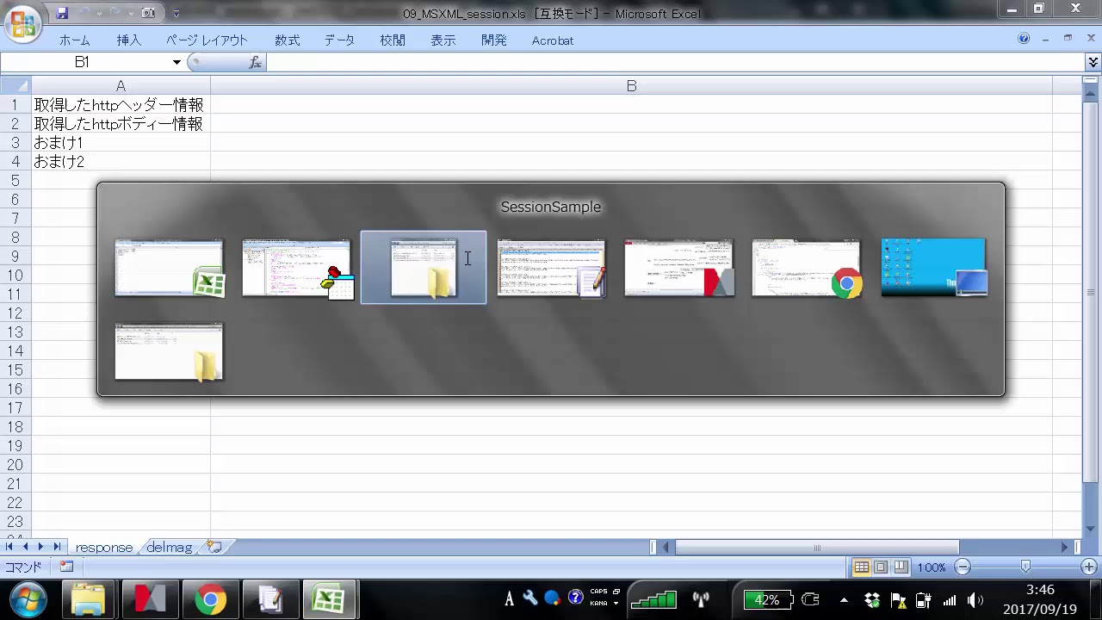Click the insert new worksheet tab icon
Image resolution: width=1102 pixels, height=620 pixels.
214,547
